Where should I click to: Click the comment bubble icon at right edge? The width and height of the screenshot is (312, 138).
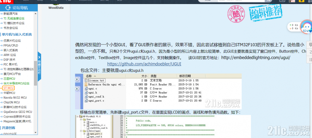pos(310,45)
